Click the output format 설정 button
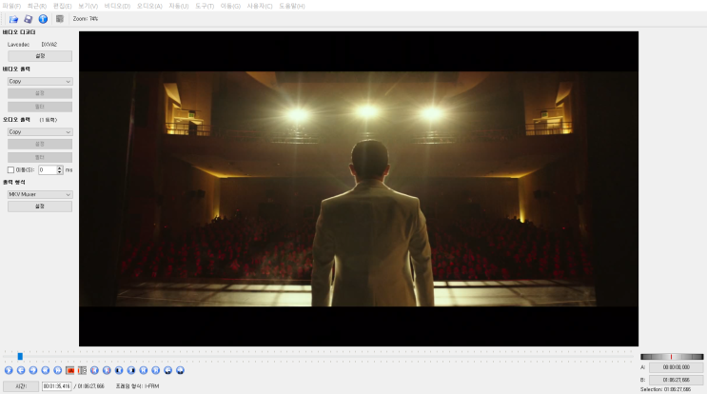Image resolution: width=707 pixels, height=394 pixels. click(x=40, y=206)
